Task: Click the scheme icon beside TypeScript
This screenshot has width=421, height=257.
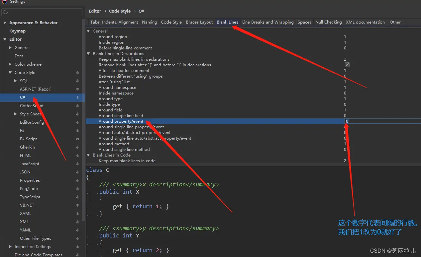Action: coord(77,197)
